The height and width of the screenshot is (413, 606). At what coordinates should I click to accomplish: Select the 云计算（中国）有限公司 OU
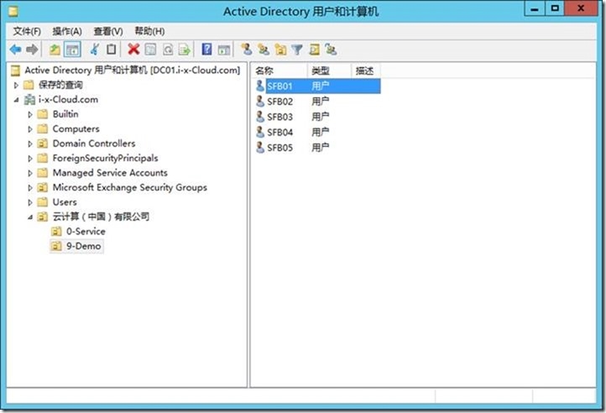[x=101, y=217]
